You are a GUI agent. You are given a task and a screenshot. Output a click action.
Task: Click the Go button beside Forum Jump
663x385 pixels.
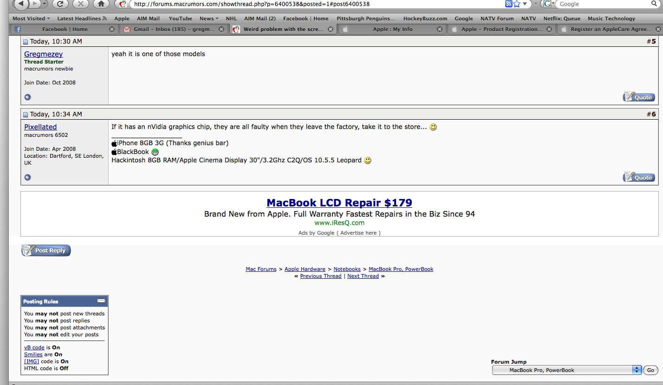[650, 370]
